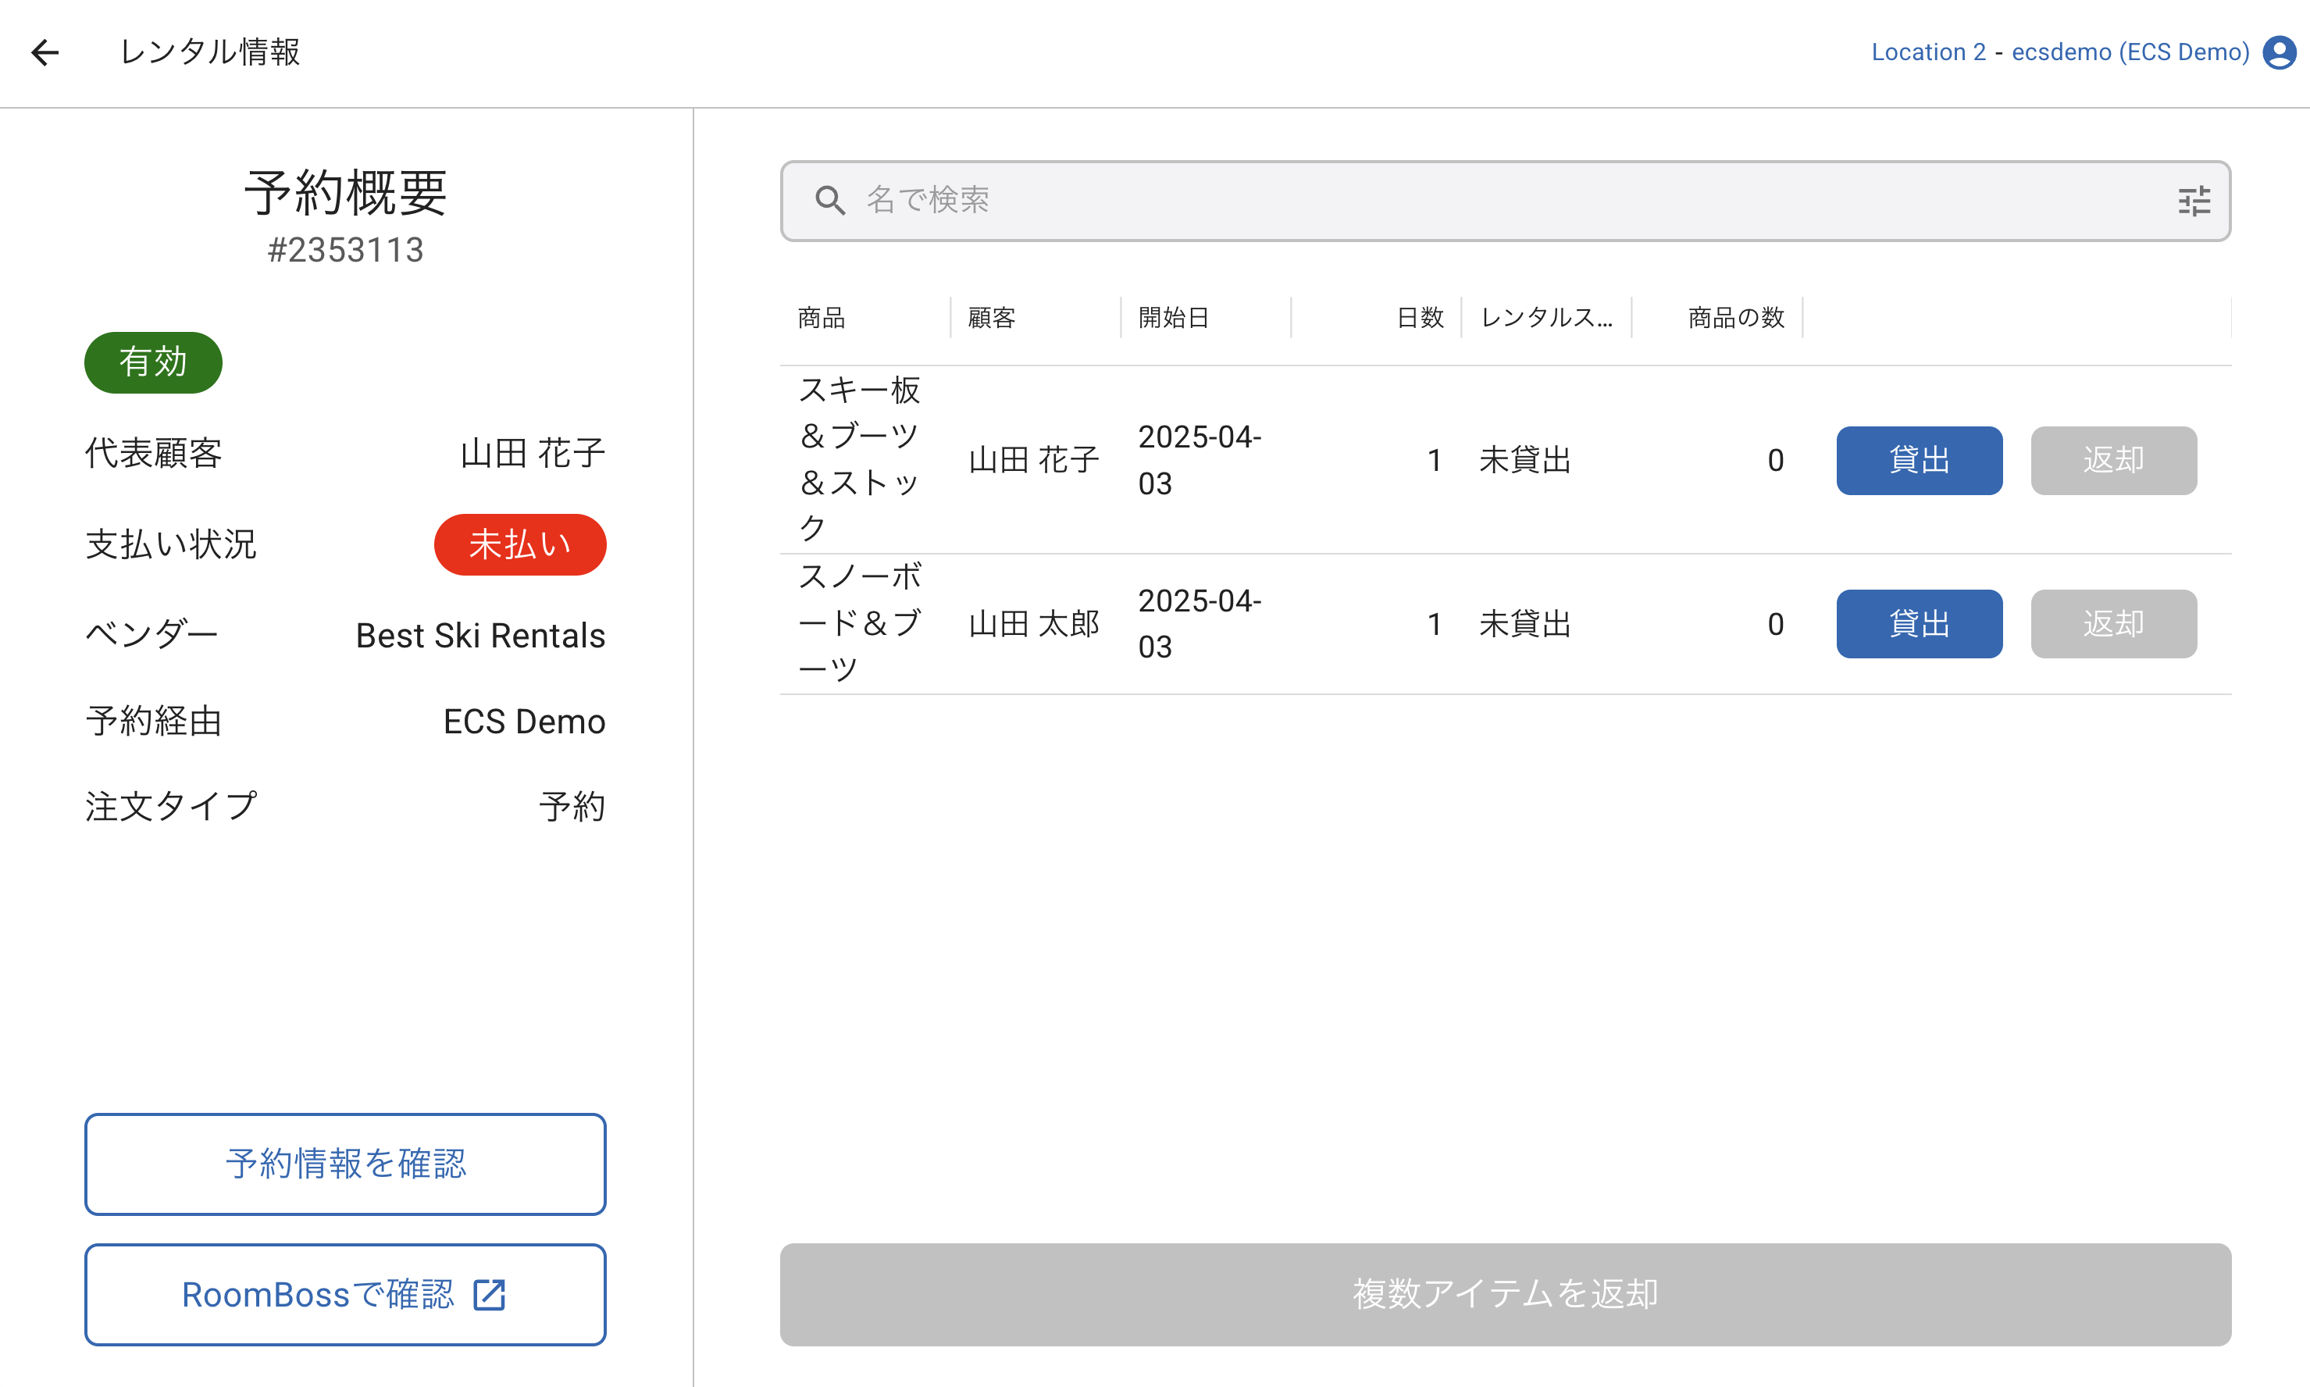Sort by 顧客 column header
The image size is (2310, 1387).
(x=992, y=318)
